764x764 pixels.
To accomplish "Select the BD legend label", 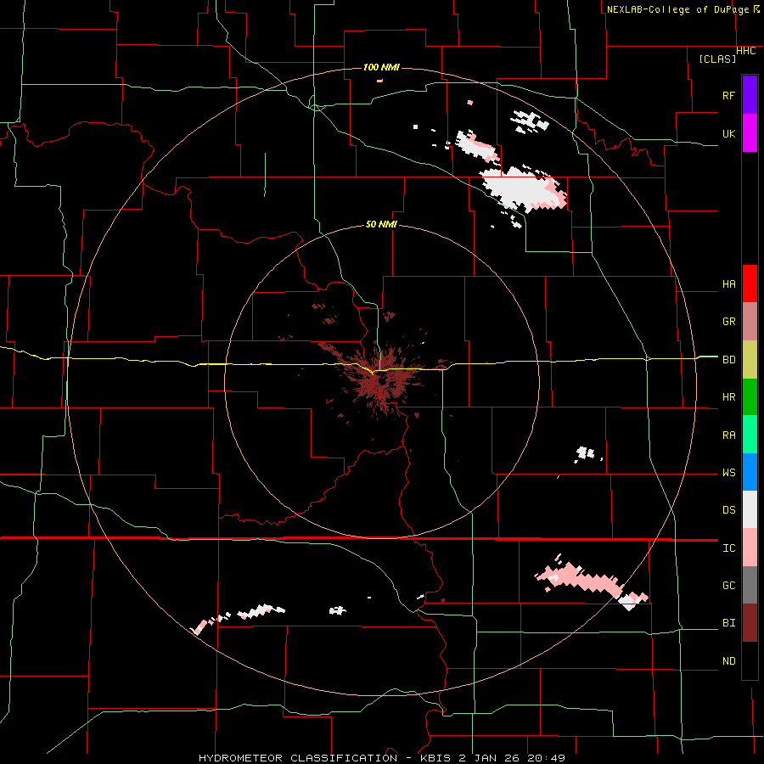I will 728,360.
